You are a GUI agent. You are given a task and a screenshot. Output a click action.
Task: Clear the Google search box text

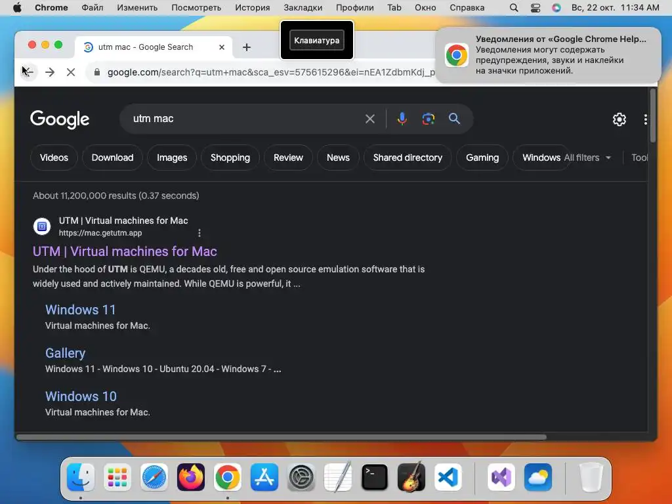point(370,119)
